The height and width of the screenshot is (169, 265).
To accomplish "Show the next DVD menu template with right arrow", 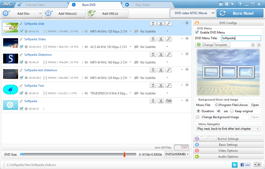I will 259,45.
